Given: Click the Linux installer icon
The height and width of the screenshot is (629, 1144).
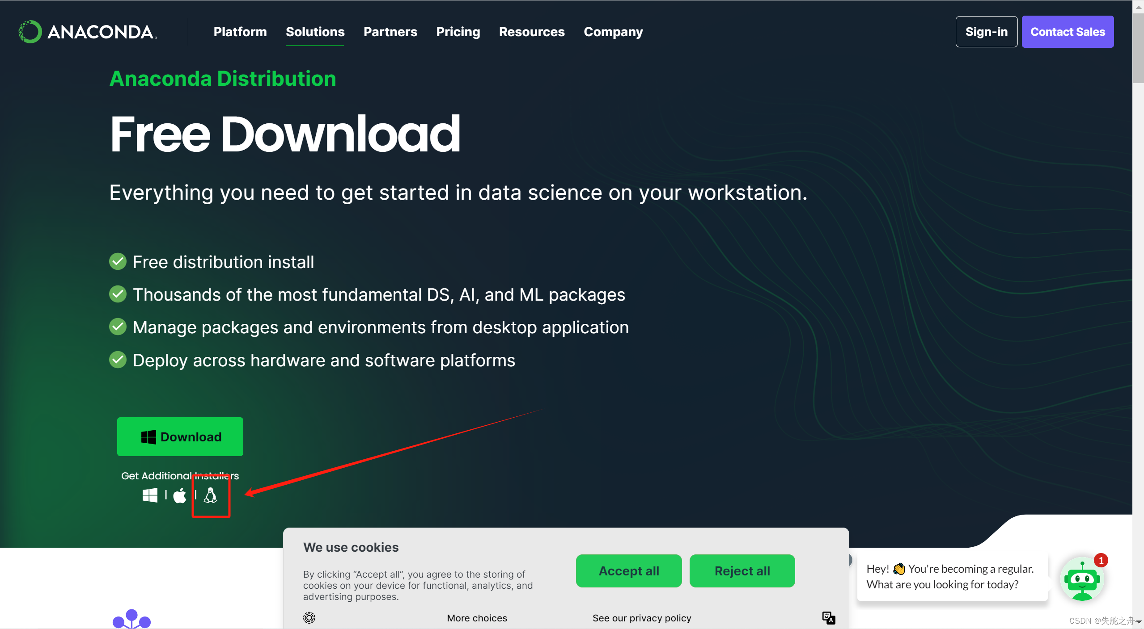Looking at the screenshot, I should click(211, 496).
